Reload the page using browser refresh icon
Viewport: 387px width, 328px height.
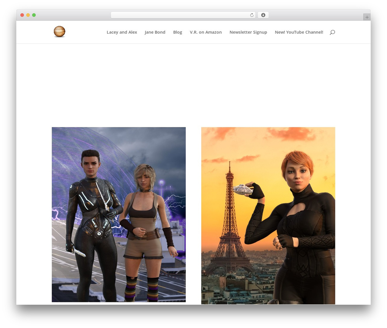(x=252, y=15)
